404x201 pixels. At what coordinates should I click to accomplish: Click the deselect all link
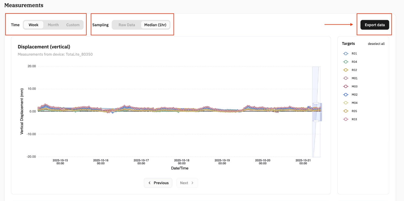[376, 44]
